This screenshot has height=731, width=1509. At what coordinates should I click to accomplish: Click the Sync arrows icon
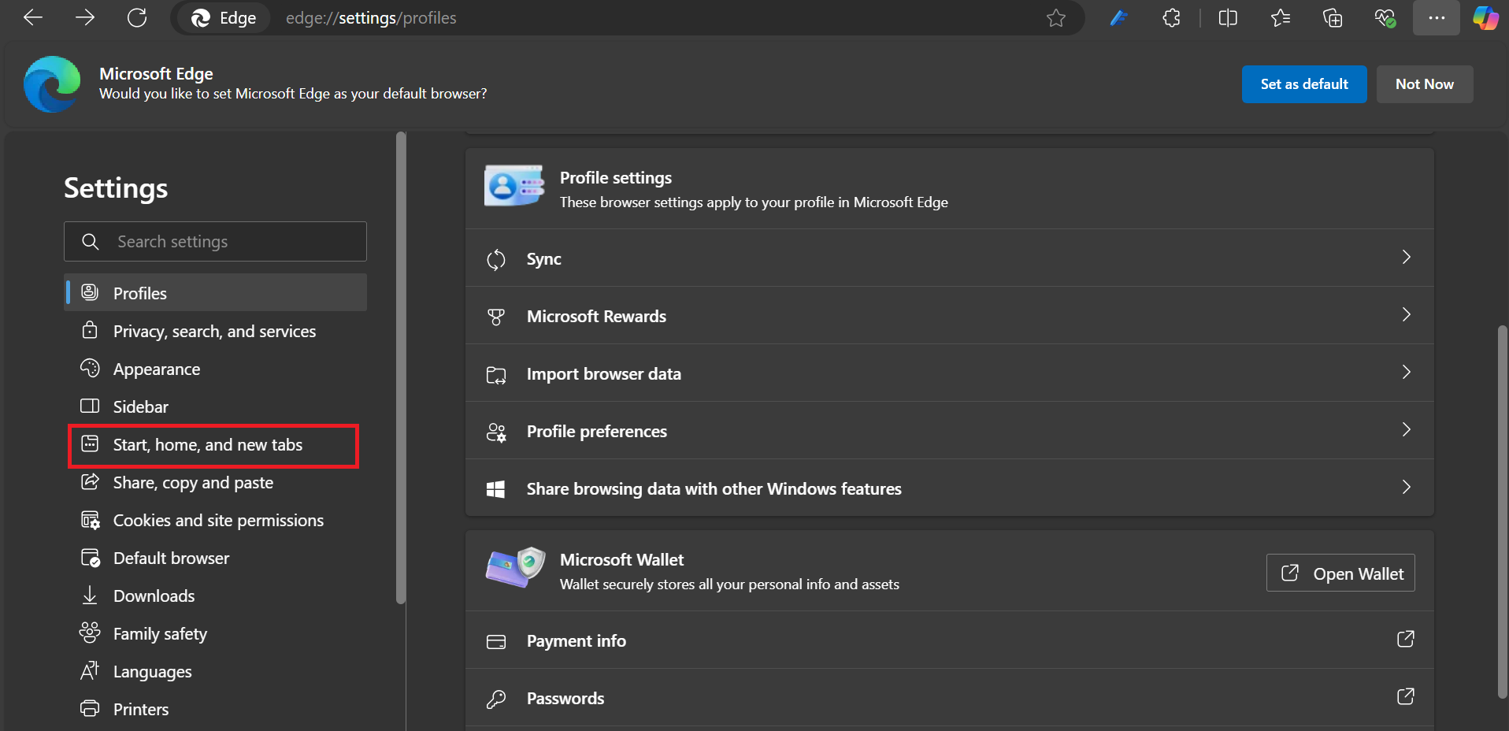(496, 259)
